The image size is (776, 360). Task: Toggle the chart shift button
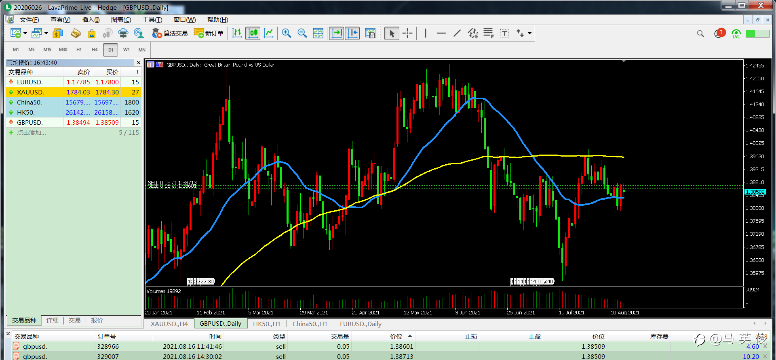point(352,33)
